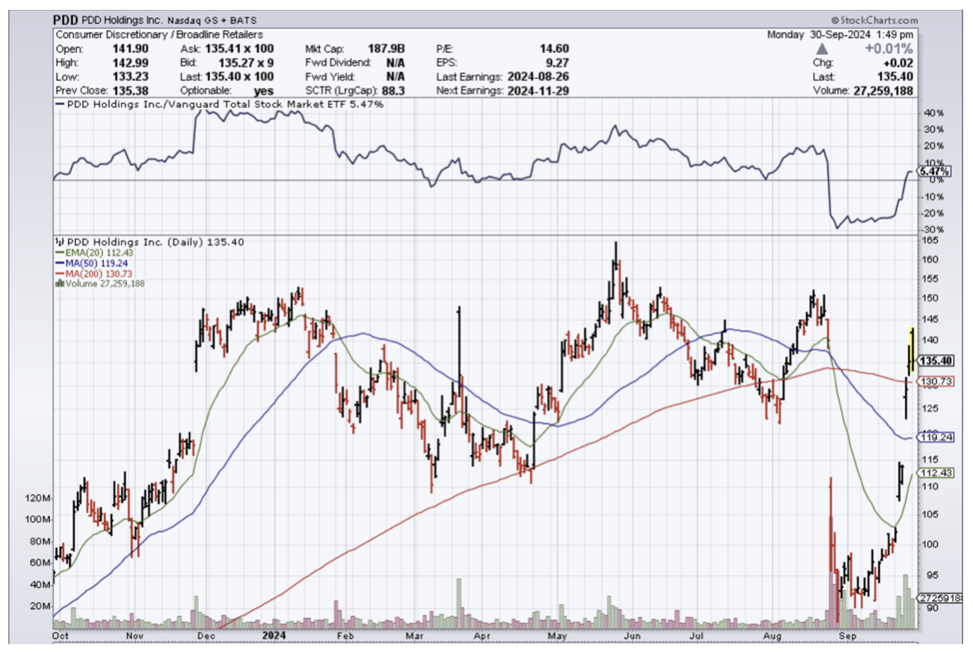The height and width of the screenshot is (654, 973).
Task: Click the boxed 5.47% ratio label
Action: tap(934, 171)
